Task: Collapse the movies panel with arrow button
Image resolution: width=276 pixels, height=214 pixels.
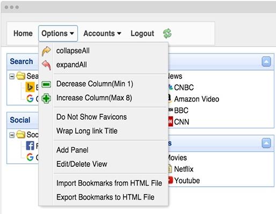Action: click(x=266, y=143)
